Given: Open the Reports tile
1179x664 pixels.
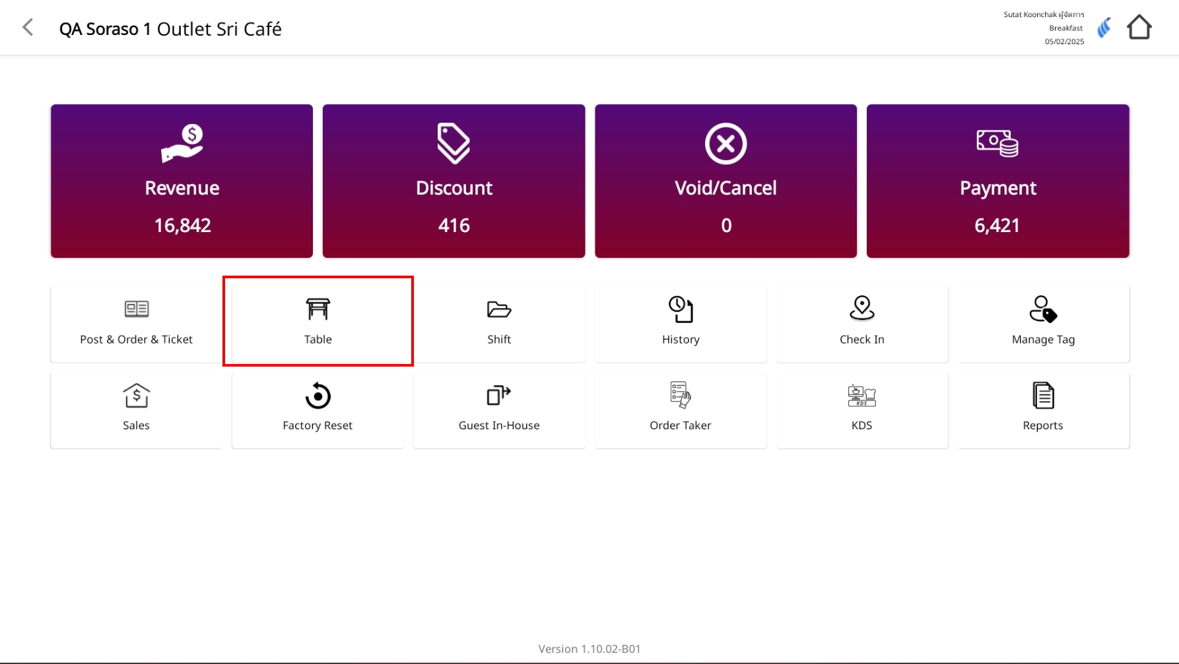Looking at the screenshot, I should [x=1043, y=409].
